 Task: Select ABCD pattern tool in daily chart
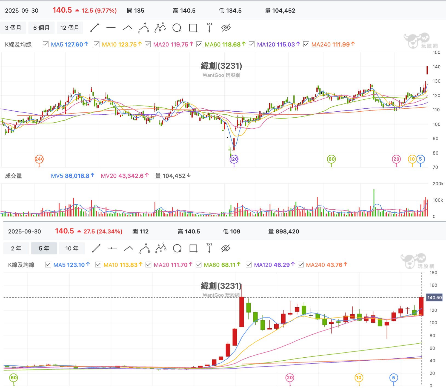160,28
